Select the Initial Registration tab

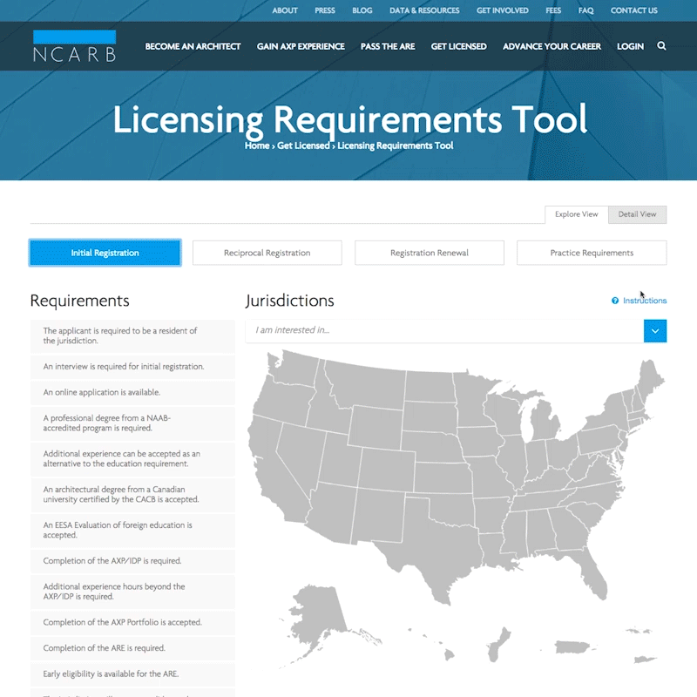[x=105, y=253]
